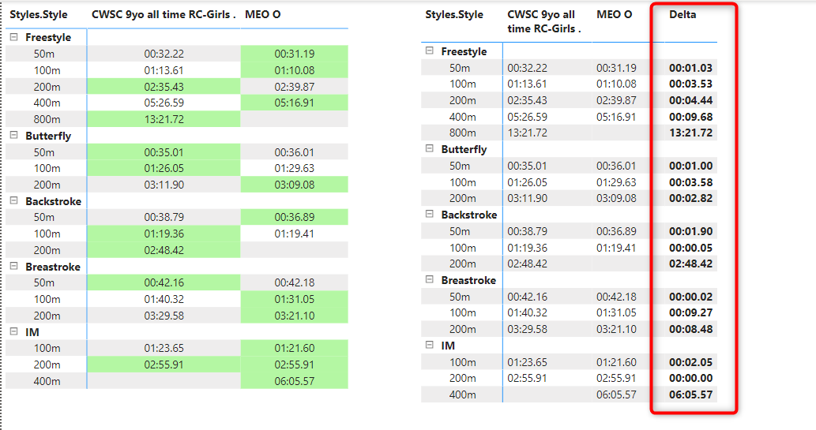Select left table cell 05:16.91
The height and width of the screenshot is (430, 816).
[294, 103]
